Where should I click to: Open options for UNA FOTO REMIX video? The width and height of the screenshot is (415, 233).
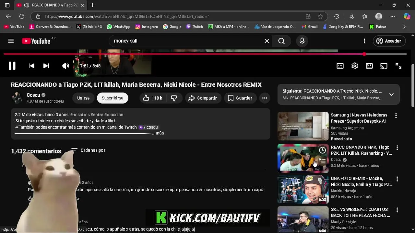click(397, 179)
